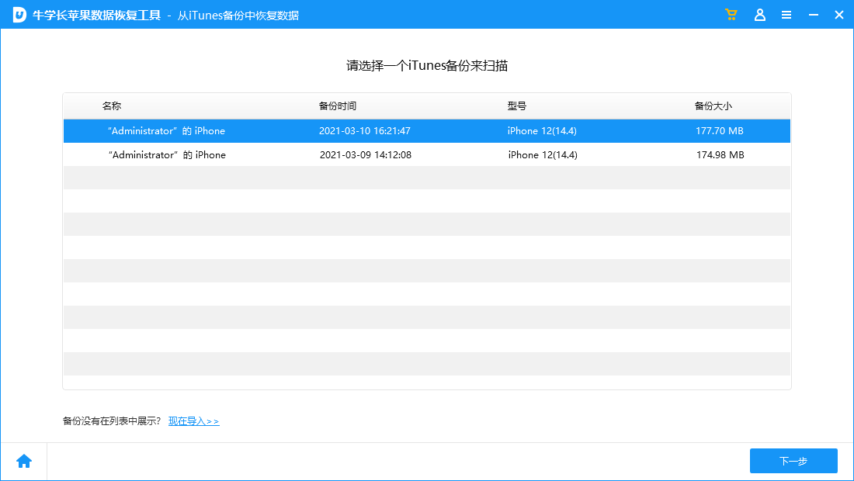Open the user account icon
Image resolution: width=854 pixels, height=481 pixels.
pyautogui.click(x=760, y=14)
